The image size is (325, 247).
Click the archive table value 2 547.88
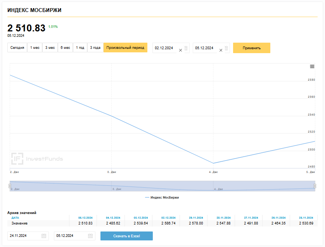point(223,223)
